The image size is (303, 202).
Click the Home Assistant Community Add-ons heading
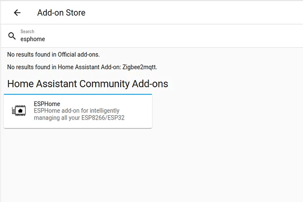tap(88, 84)
